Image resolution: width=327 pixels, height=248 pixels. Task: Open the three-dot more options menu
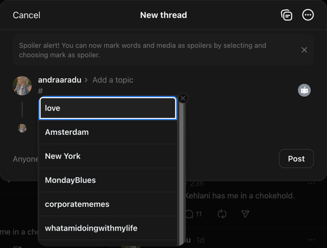pos(308,15)
